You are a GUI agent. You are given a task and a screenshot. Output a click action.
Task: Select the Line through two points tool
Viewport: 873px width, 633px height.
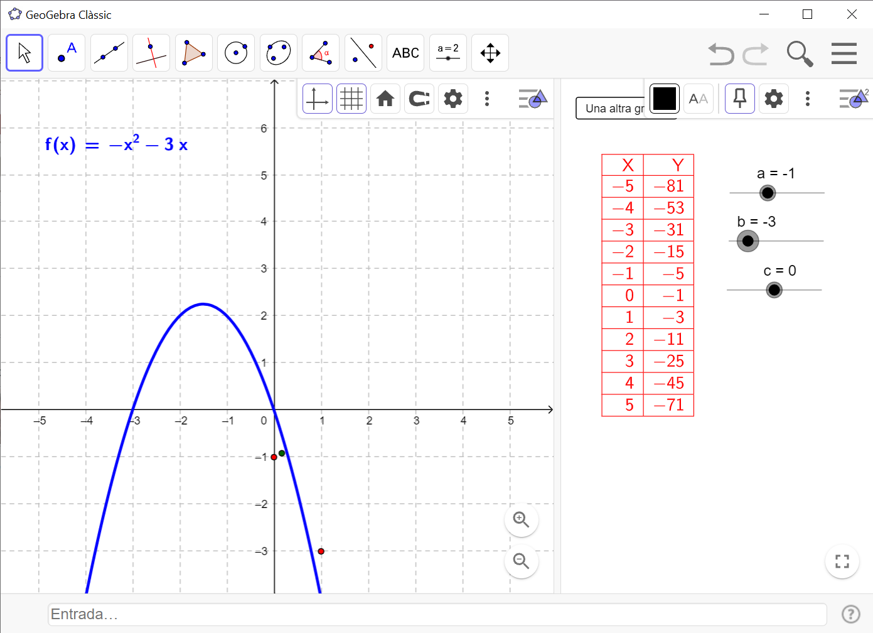[x=109, y=53]
